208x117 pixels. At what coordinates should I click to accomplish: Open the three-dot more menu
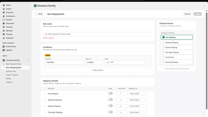(204, 6)
